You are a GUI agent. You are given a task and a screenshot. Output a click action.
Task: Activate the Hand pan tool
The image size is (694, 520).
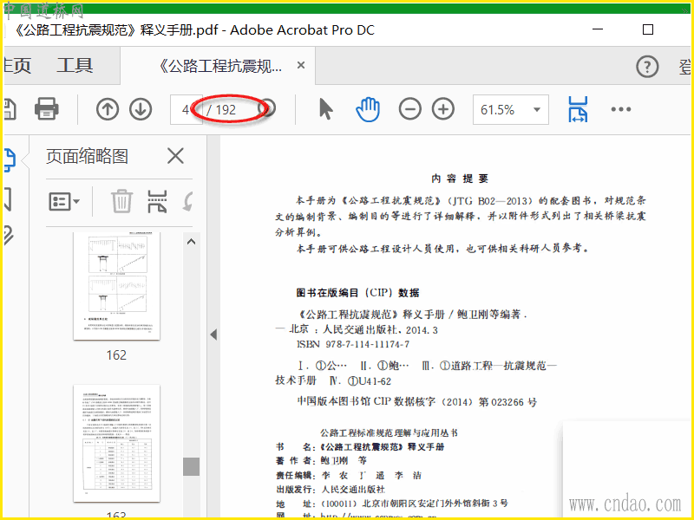point(368,109)
